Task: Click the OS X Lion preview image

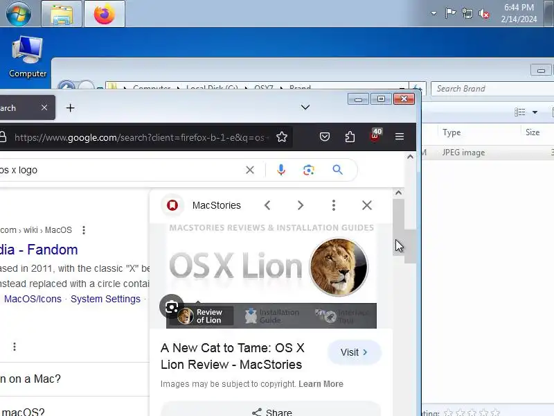Action: pyautogui.click(x=271, y=276)
